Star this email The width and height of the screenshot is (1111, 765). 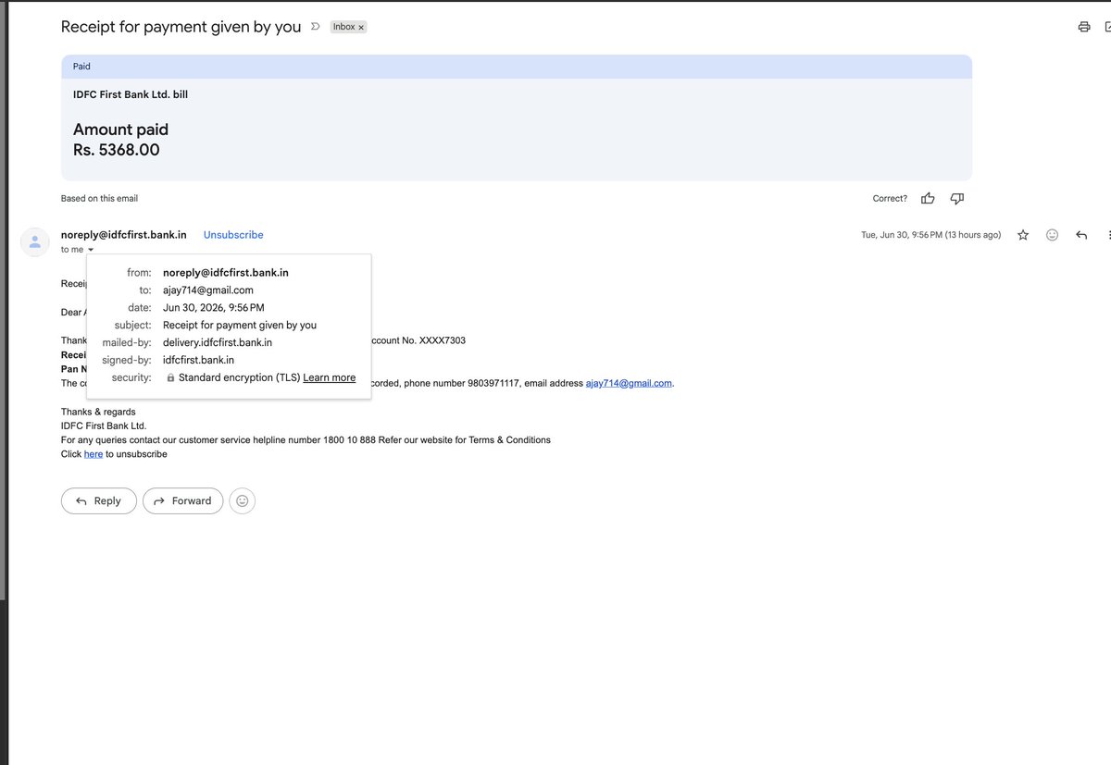(x=1023, y=235)
